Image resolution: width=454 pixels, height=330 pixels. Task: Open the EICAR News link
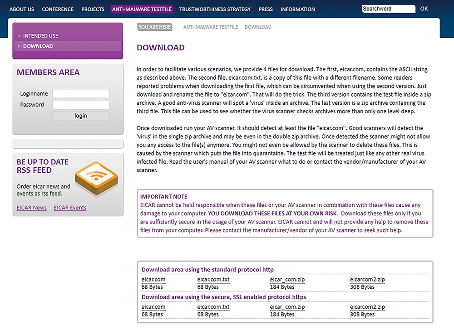pyautogui.click(x=32, y=208)
